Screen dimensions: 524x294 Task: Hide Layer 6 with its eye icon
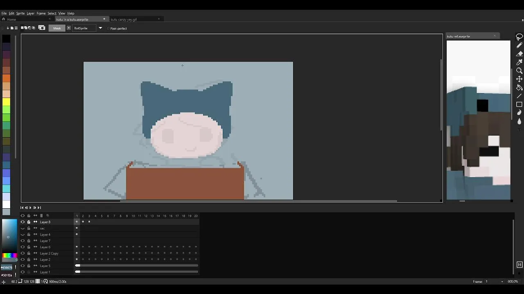click(x=23, y=247)
